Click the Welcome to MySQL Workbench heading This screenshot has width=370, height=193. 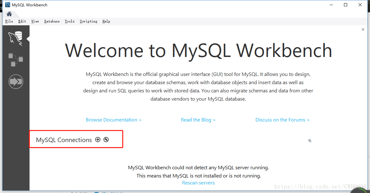pos(198,51)
